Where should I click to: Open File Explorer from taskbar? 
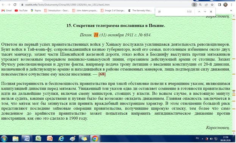point(16,138)
